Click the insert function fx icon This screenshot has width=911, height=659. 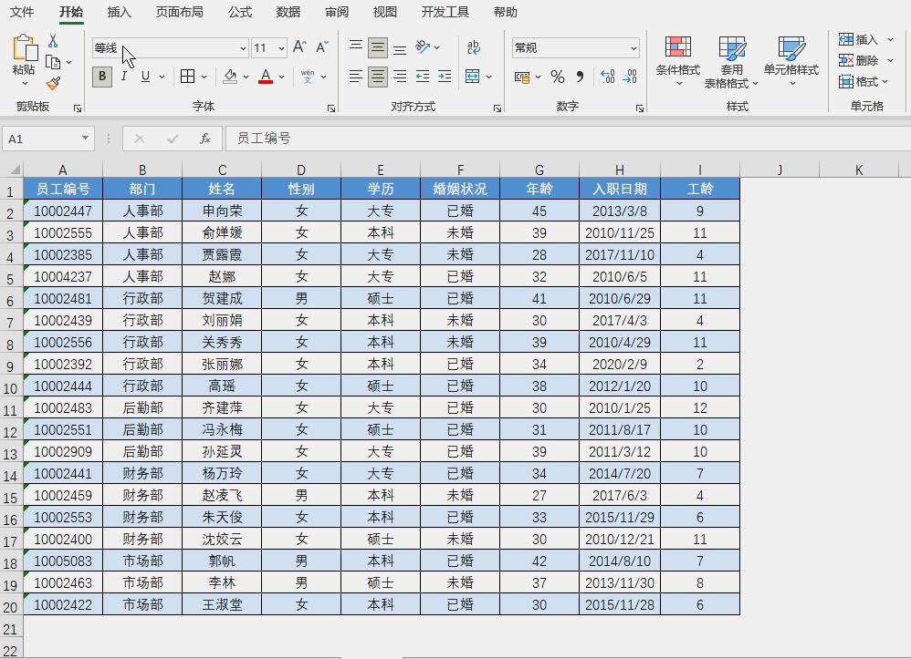point(204,139)
